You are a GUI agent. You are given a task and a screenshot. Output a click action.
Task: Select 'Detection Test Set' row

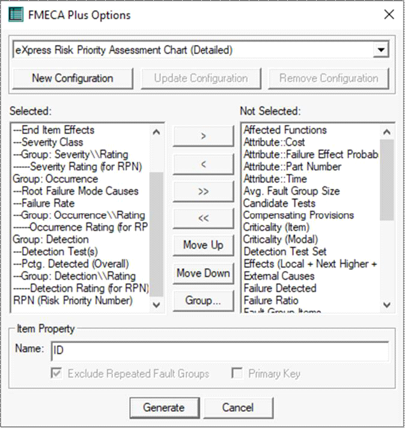[x=311, y=252]
